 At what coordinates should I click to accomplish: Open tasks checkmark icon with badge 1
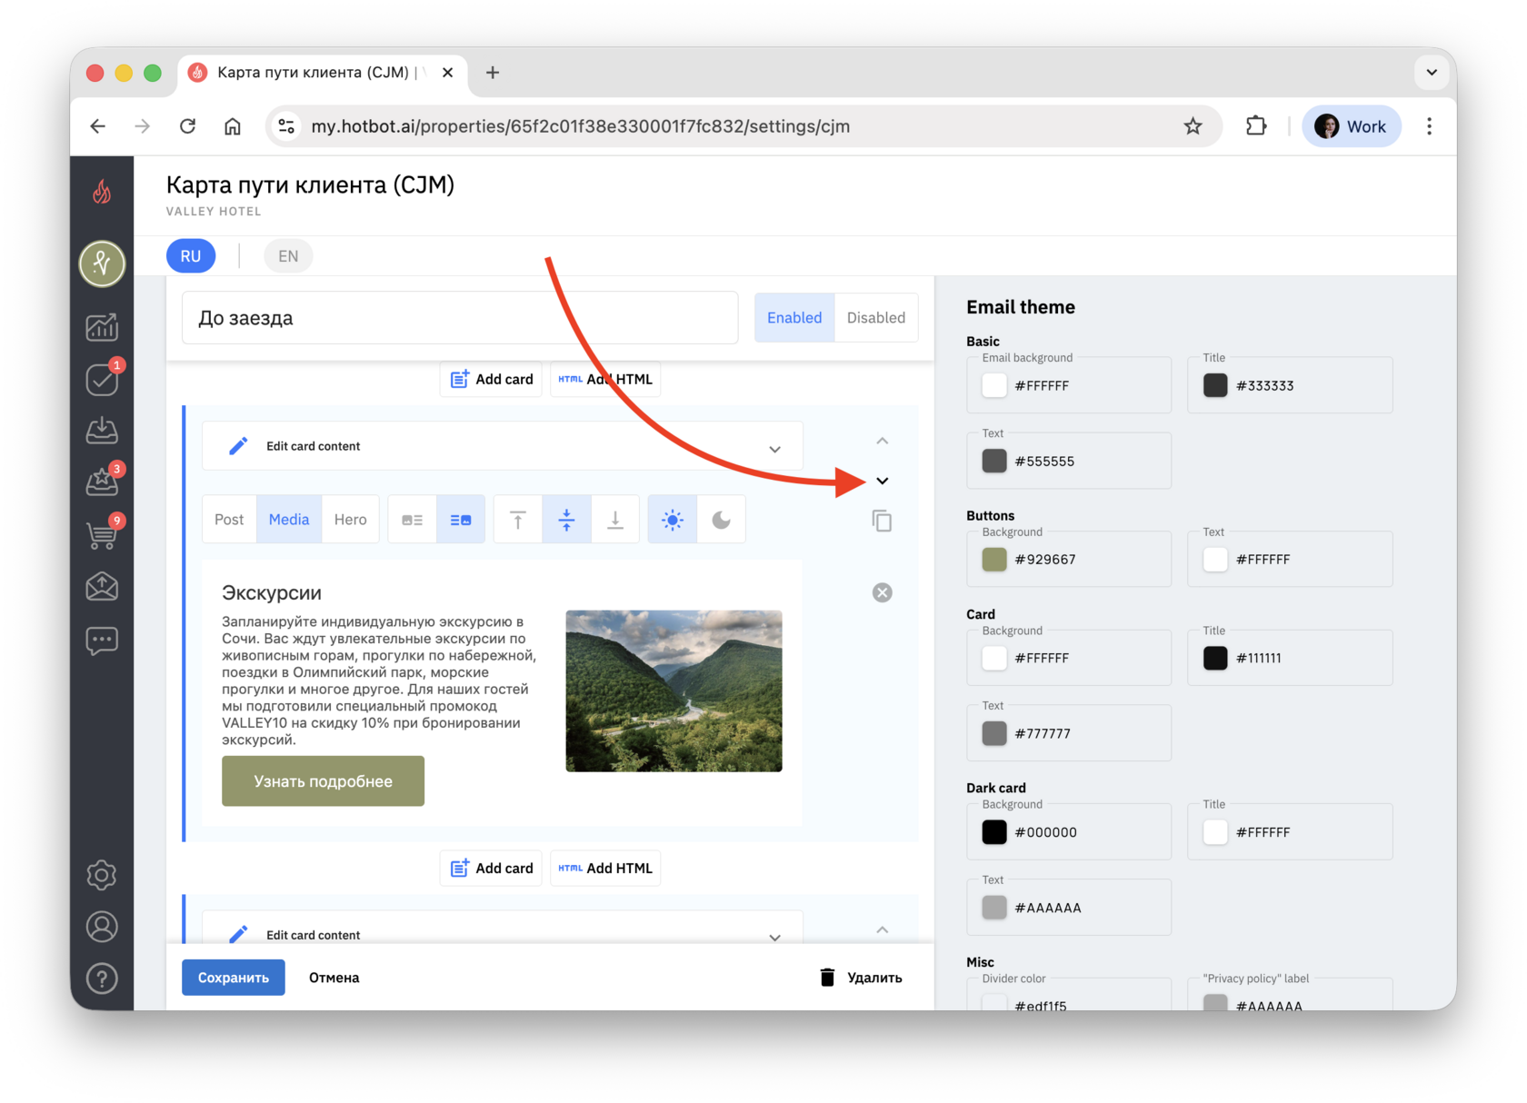pos(102,379)
